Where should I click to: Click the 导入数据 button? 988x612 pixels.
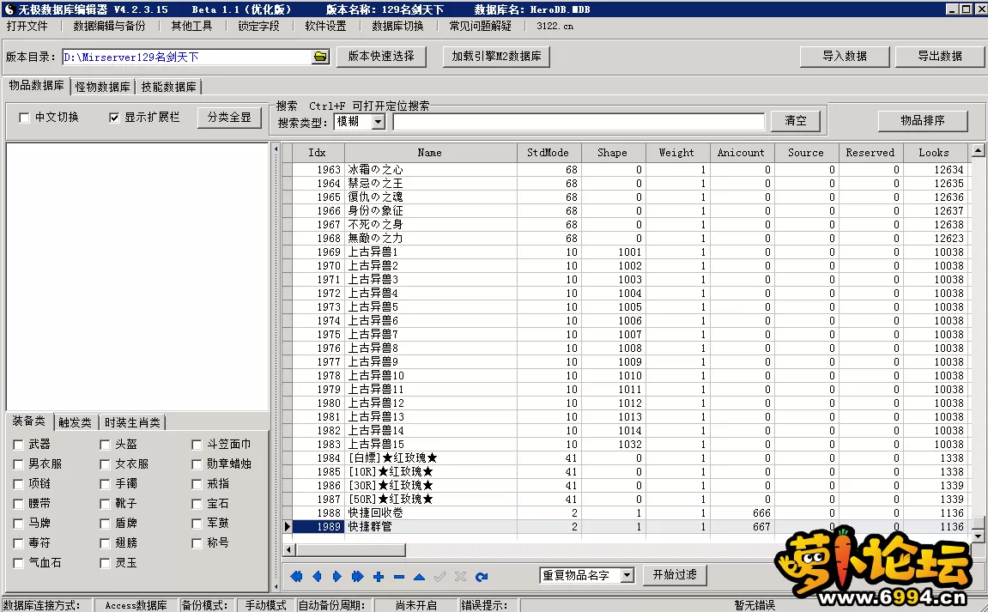pyautogui.click(x=845, y=56)
